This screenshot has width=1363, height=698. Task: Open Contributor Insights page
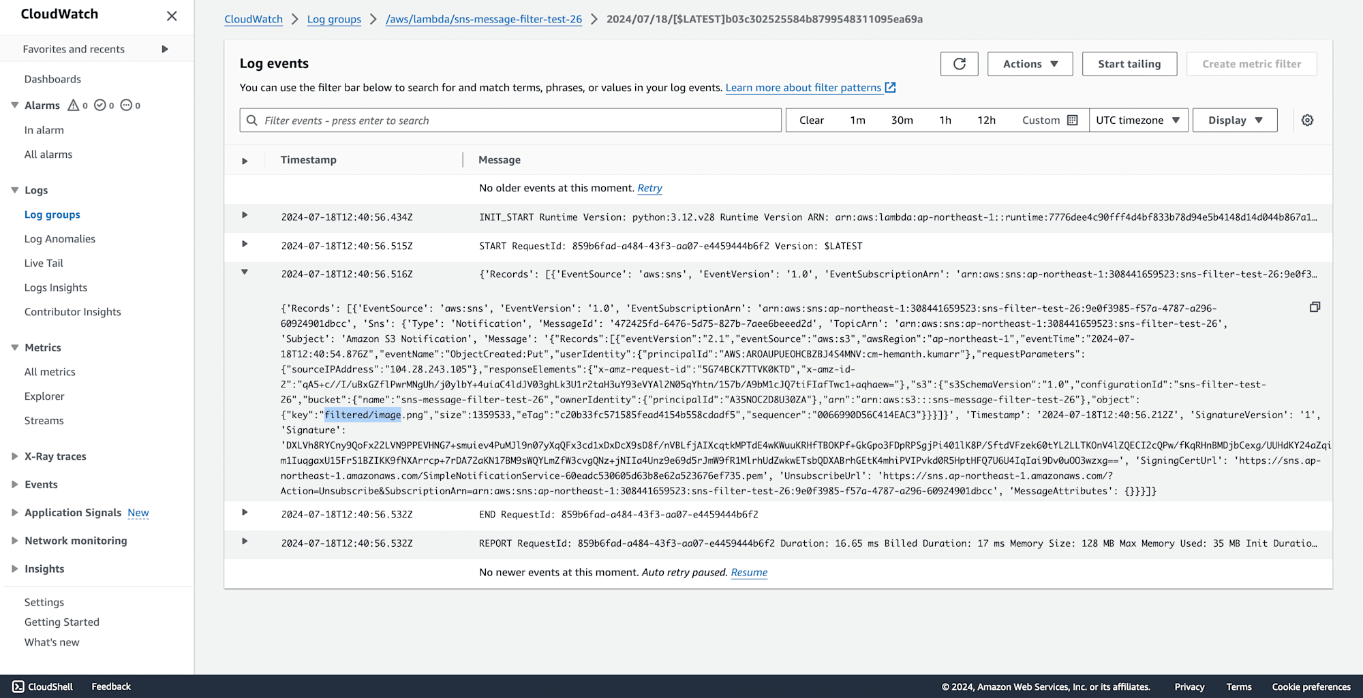(73, 312)
